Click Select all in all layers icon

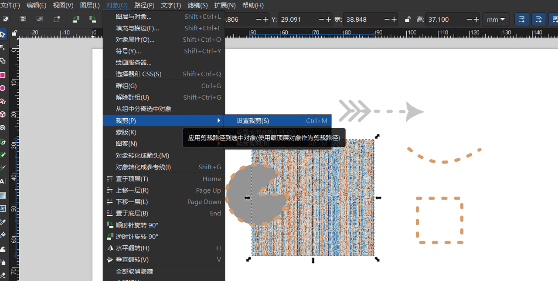coord(23,19)
